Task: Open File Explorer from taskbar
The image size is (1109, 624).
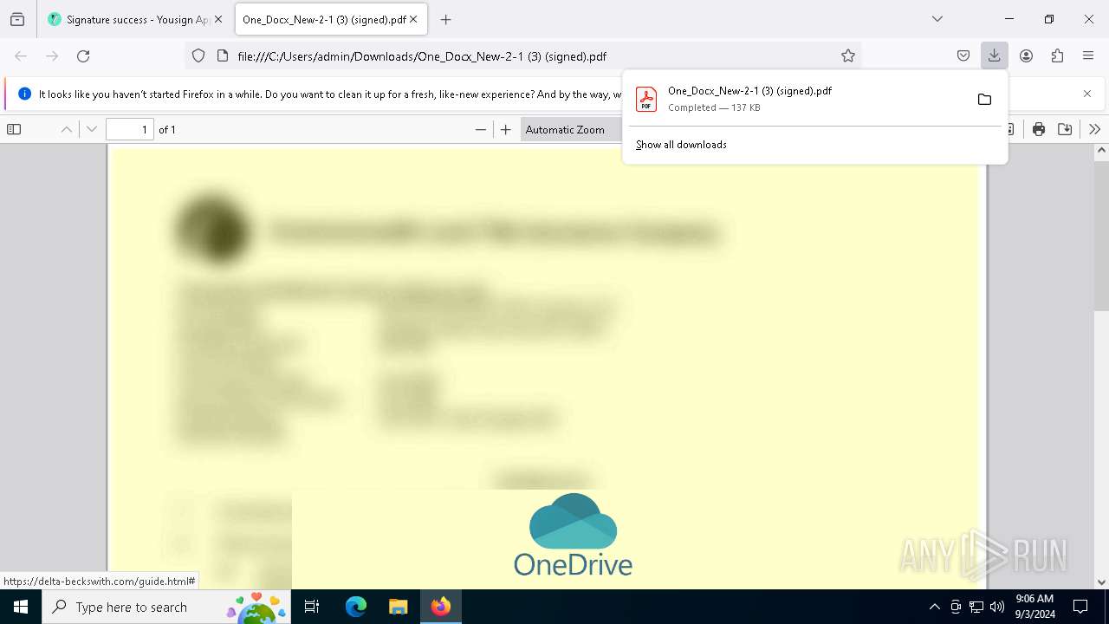Action: click(x=398, y=607)
